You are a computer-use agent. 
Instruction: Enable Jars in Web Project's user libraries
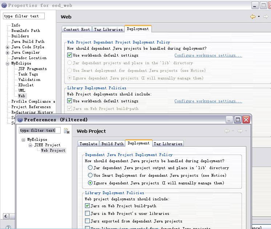click(87, 213)
